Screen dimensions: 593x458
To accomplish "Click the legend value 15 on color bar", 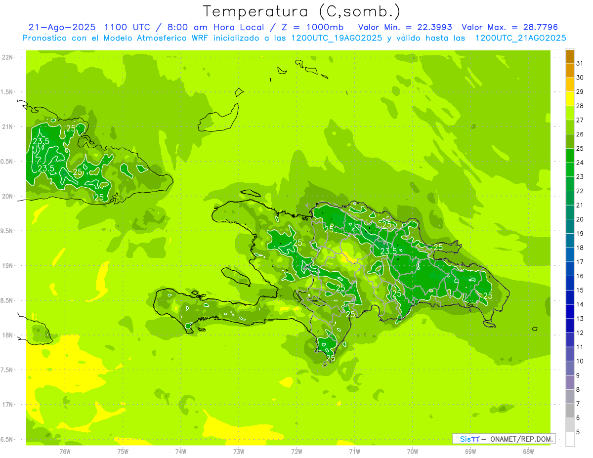I will coord(580,290).
